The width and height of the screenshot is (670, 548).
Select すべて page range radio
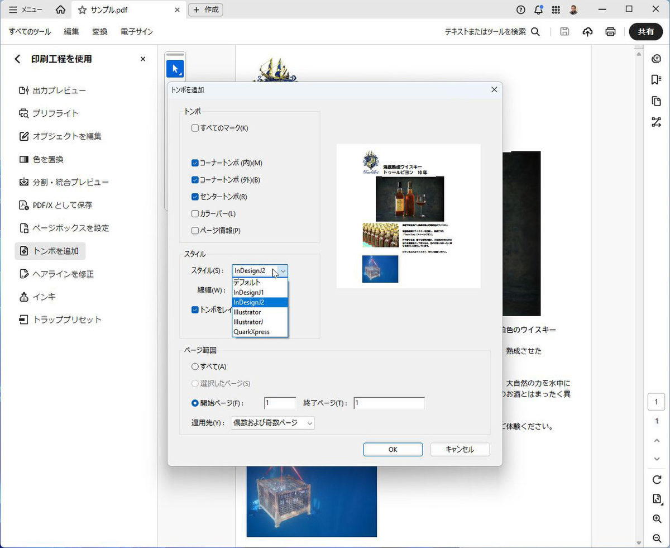(x=195, y=366)
